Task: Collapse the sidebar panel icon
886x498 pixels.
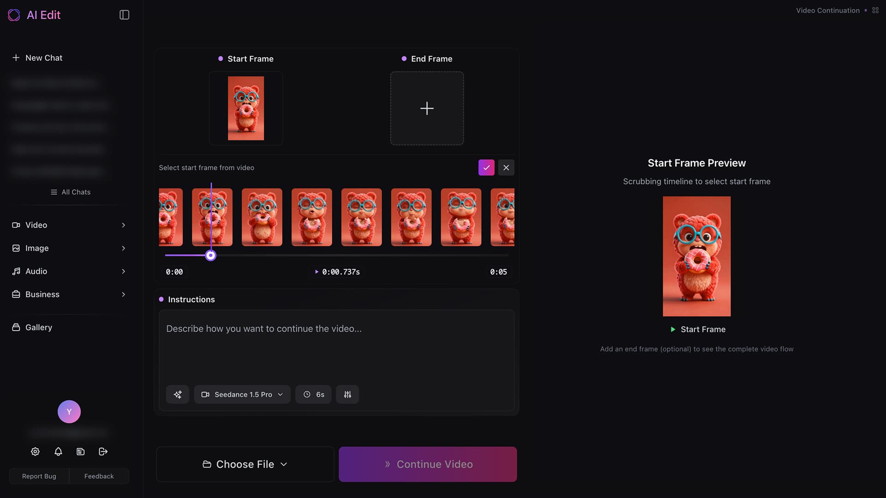Action: click(124, 15)
